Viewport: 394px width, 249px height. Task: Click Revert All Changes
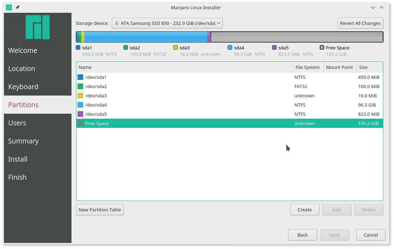(x=360, y=23)
